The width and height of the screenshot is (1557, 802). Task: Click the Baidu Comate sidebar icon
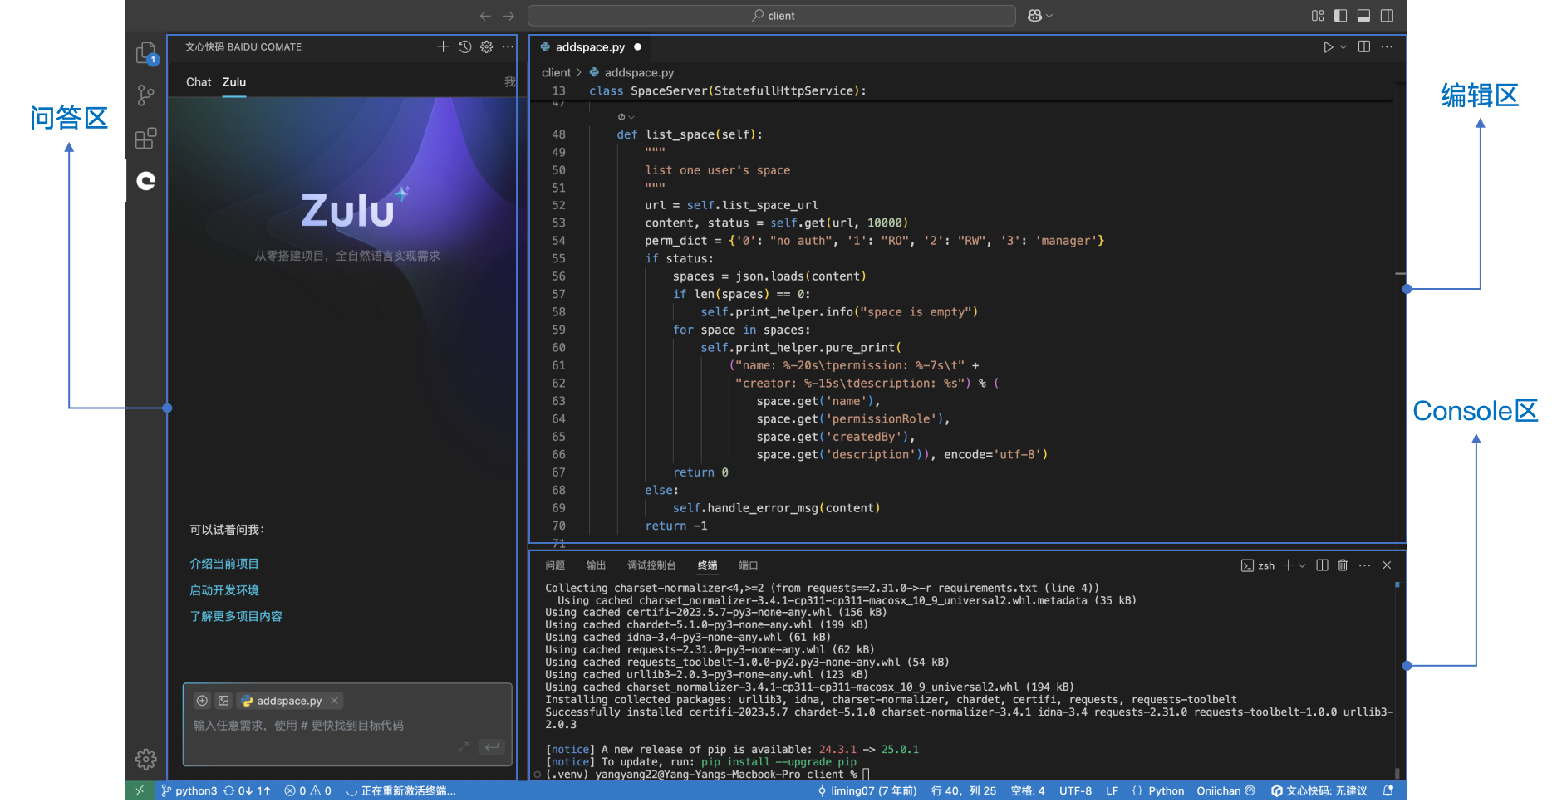(146, 181)
